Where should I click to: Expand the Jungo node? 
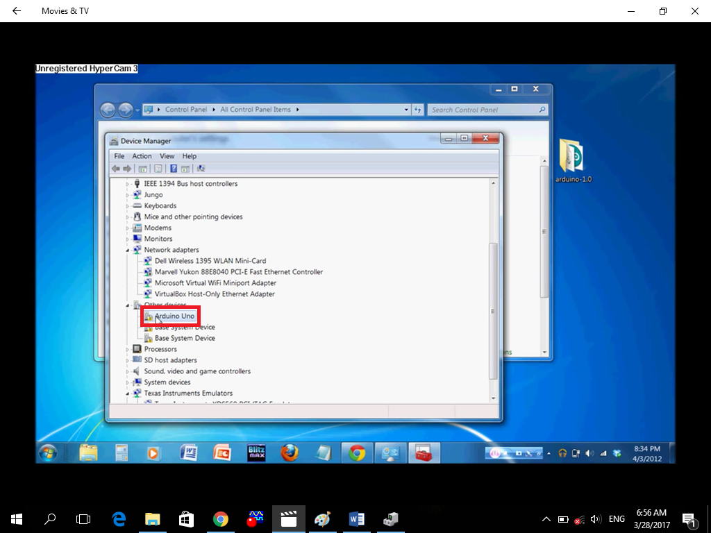(128, 195)
